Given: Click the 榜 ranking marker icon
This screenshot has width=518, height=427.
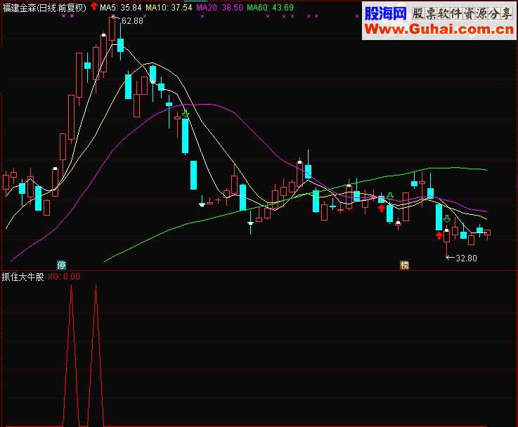Looking at the screenshot, I should point(404,265).
